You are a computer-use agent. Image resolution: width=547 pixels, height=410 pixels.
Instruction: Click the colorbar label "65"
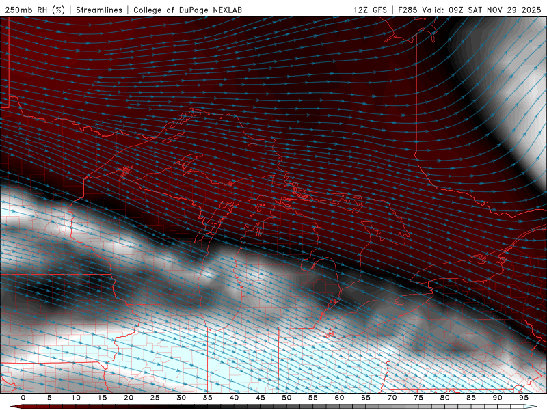click(x=366, y=398)
